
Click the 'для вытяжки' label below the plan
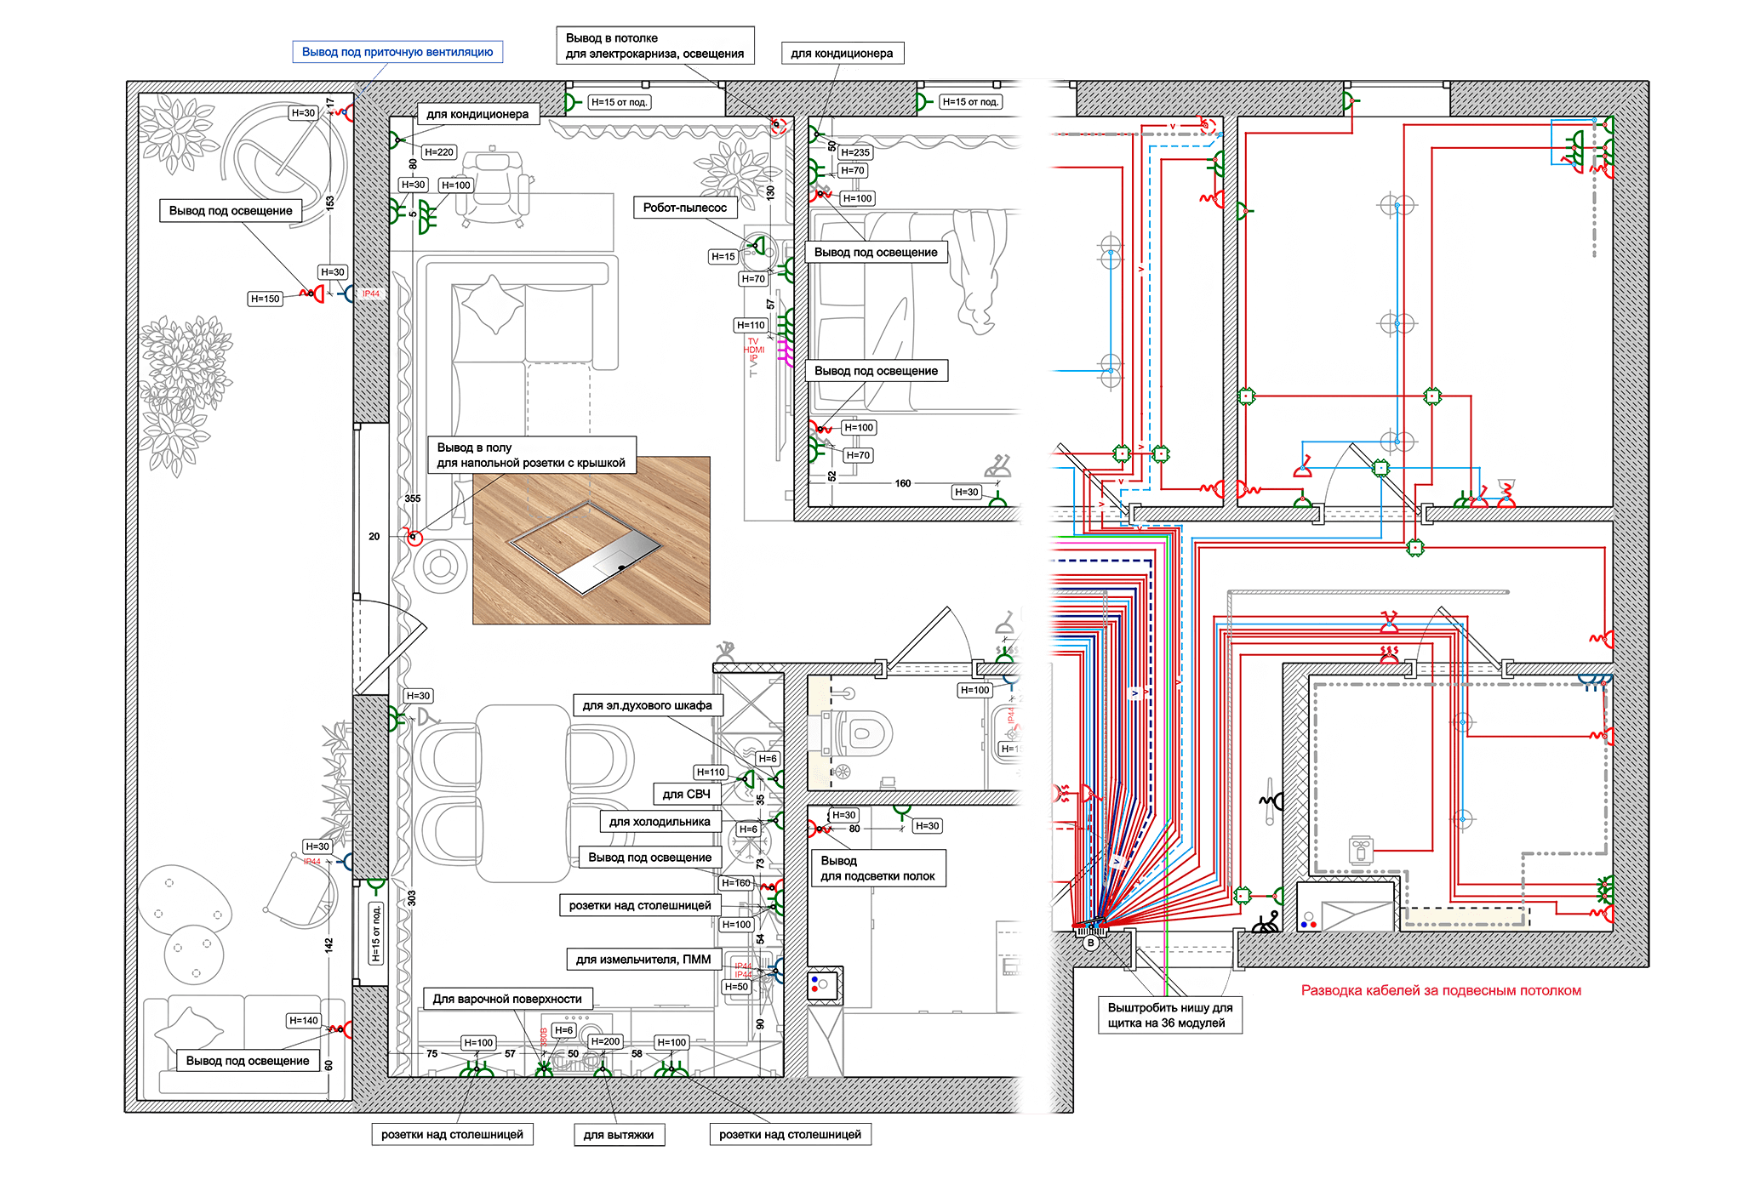[618, 1135]
